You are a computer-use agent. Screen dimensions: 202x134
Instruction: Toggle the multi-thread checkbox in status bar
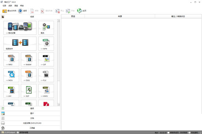[x=18, y=133]
